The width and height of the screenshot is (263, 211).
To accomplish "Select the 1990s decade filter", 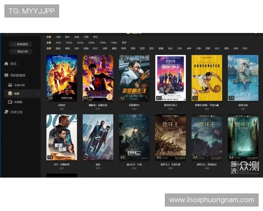I will click(x=103, y=43).
